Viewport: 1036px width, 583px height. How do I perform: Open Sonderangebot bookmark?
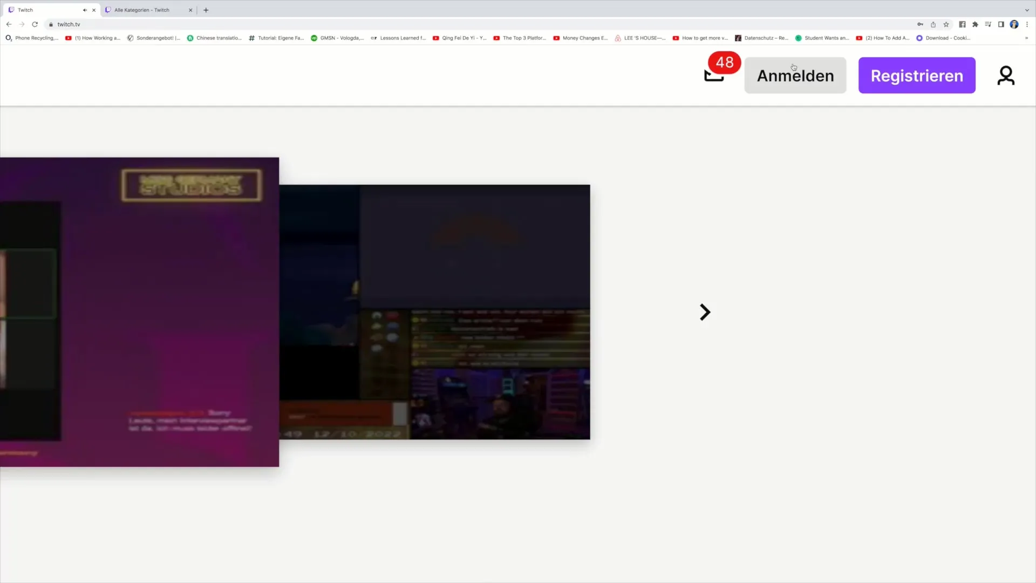click(x=154, y=38)
